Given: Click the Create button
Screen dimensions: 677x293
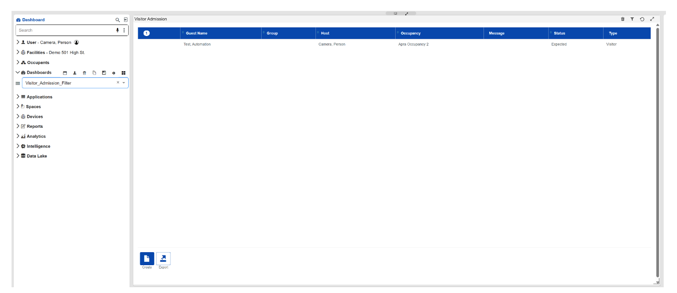Looking at the screenshot, I should pos(147,258).
